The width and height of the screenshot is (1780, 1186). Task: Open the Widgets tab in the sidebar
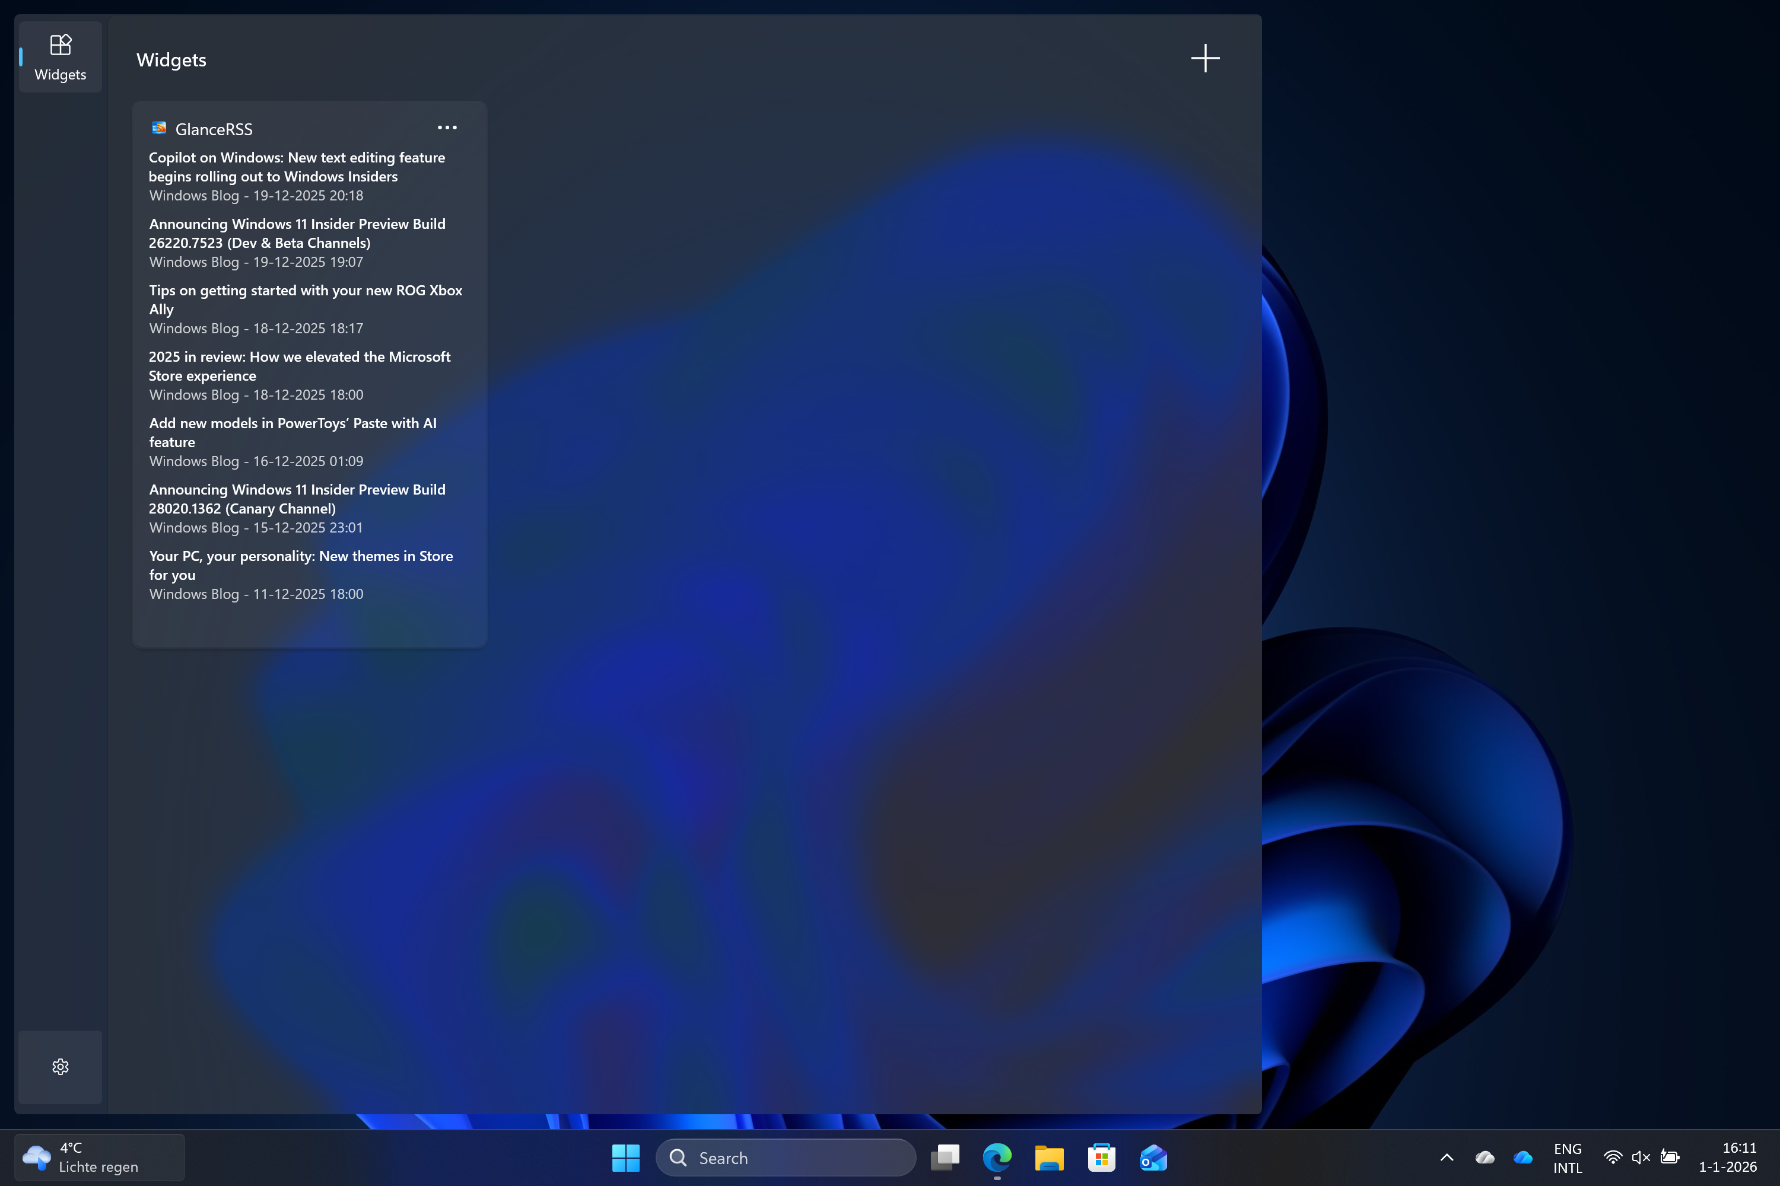[60, 57]
